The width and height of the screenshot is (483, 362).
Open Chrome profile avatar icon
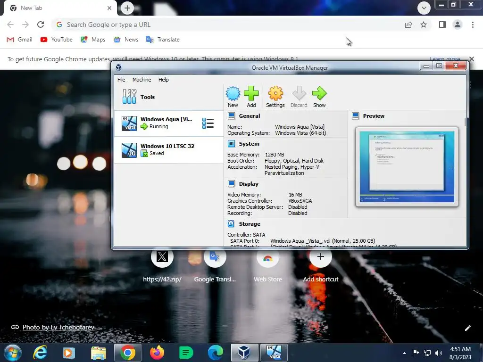[x=458, y=25]
